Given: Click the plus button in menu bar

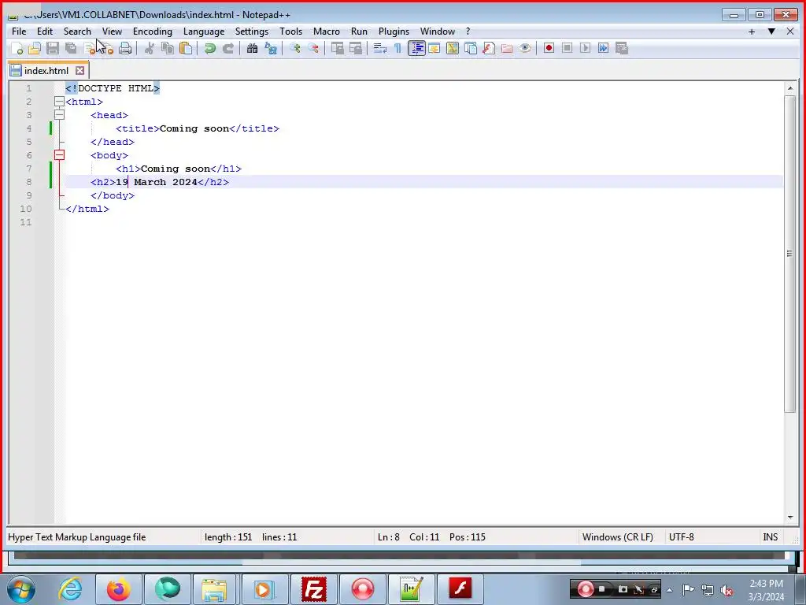Looking at the screenshot, I should click(752, 32).
